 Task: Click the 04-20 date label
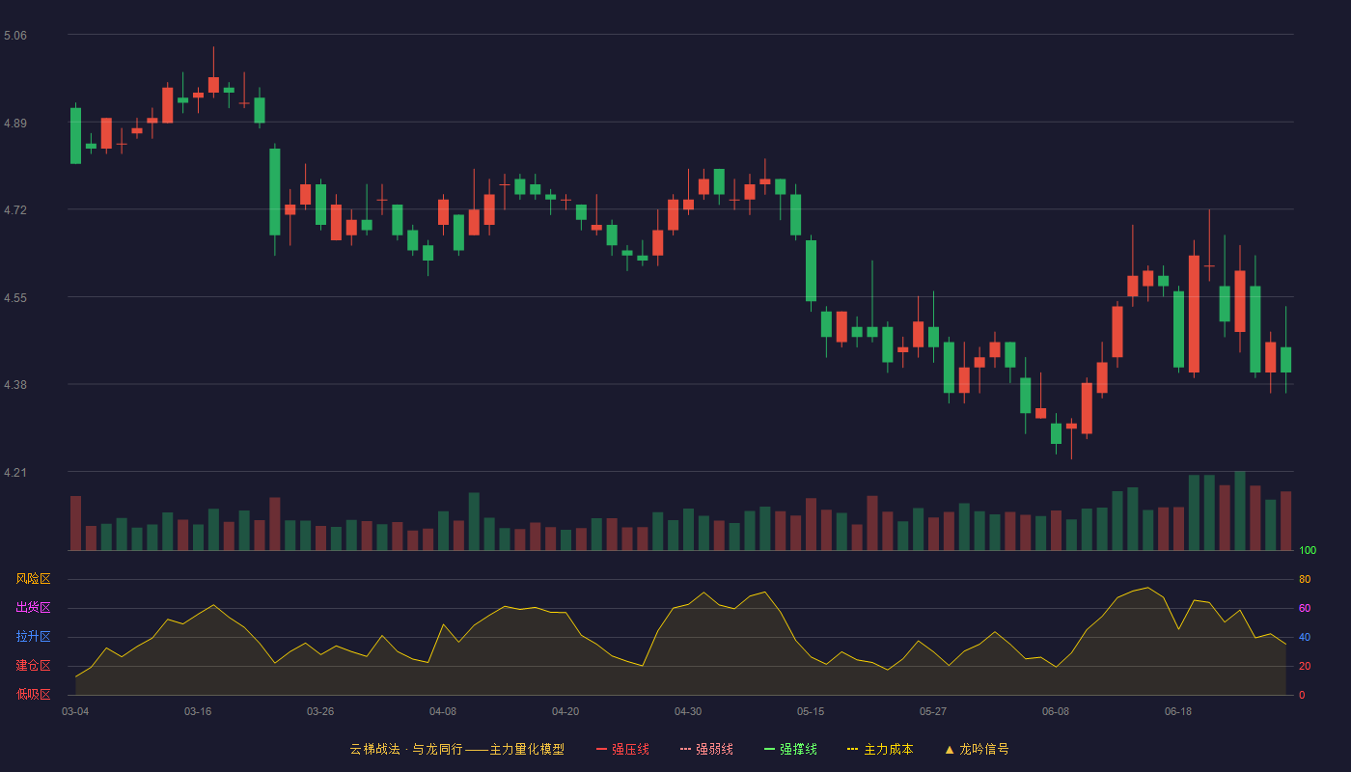coord(565,711)
